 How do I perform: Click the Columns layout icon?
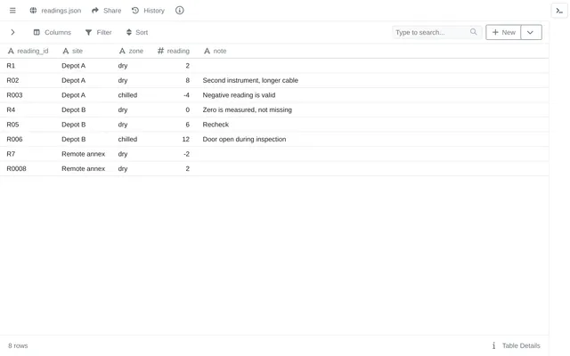click(37, 32)
